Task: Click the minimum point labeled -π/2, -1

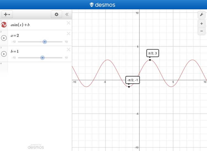Action: [x=129, y=87]
